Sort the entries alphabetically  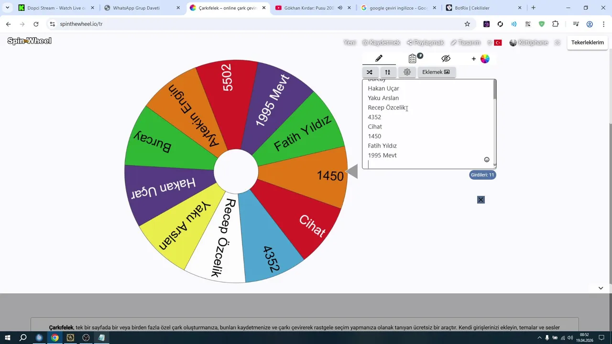(388, 72)
